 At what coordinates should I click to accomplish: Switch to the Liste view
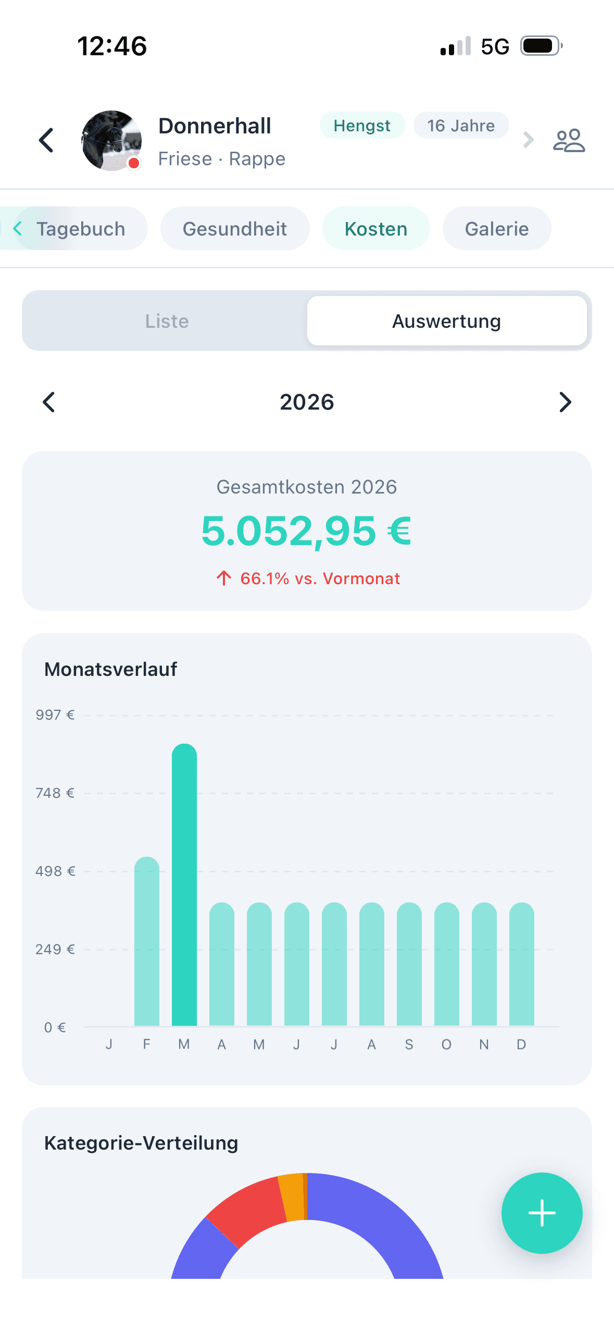point(167,321)
